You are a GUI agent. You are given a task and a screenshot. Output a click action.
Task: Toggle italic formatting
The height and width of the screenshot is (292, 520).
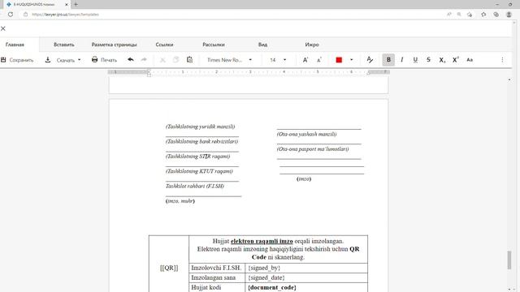402,60
